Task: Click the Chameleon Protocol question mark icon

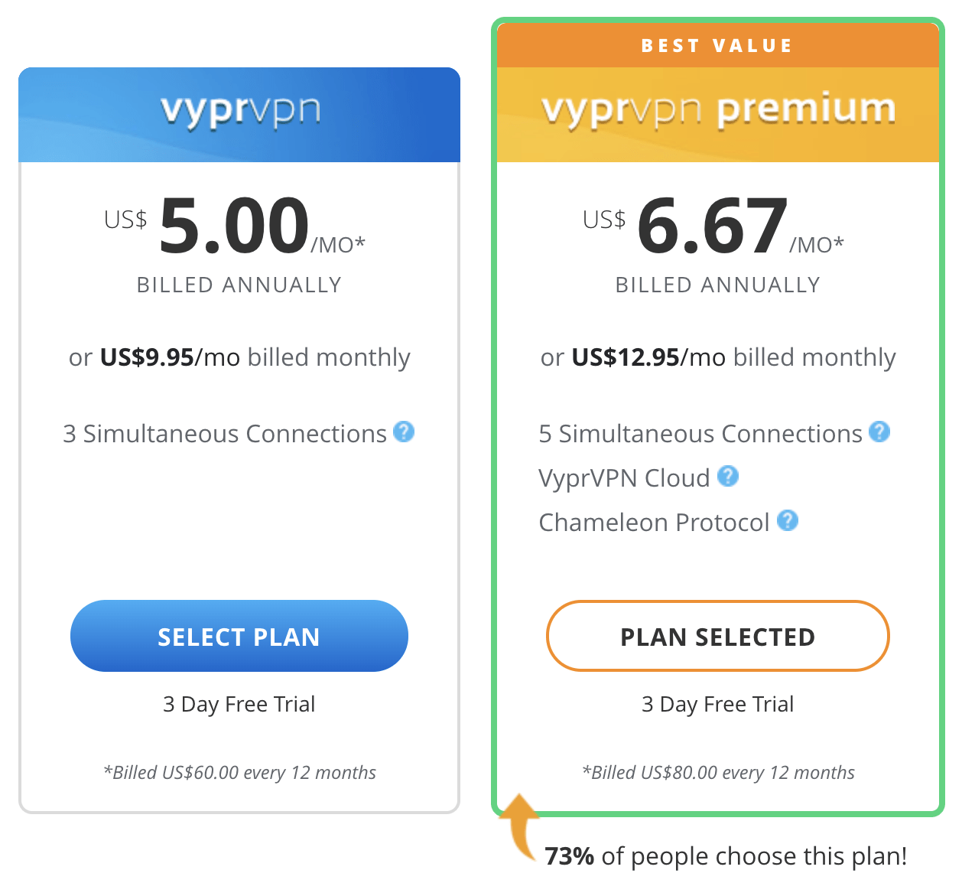Action: click(x=788, y=520)
